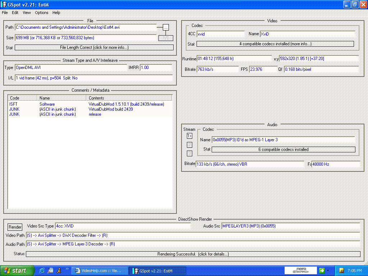Click the codec Name field XviD

click(x=308, y=34)
